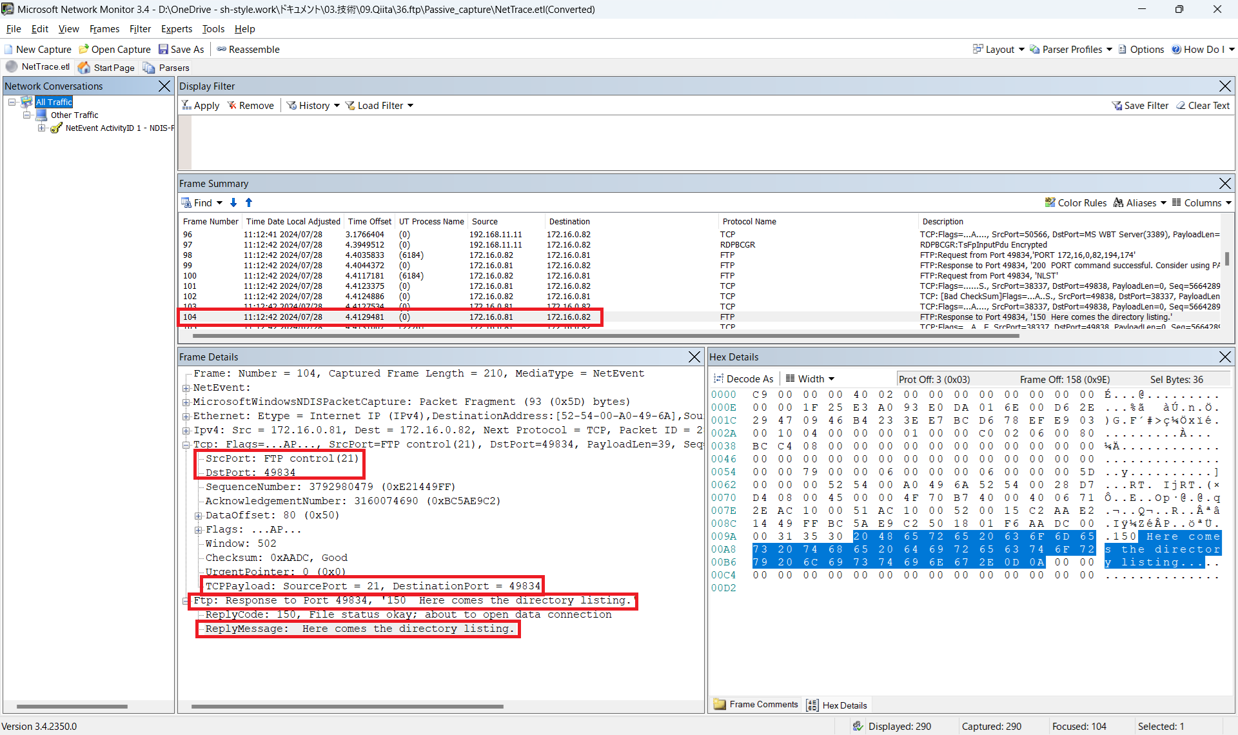
Task: Open the Color Rules settings
Action: point(1076,203)
